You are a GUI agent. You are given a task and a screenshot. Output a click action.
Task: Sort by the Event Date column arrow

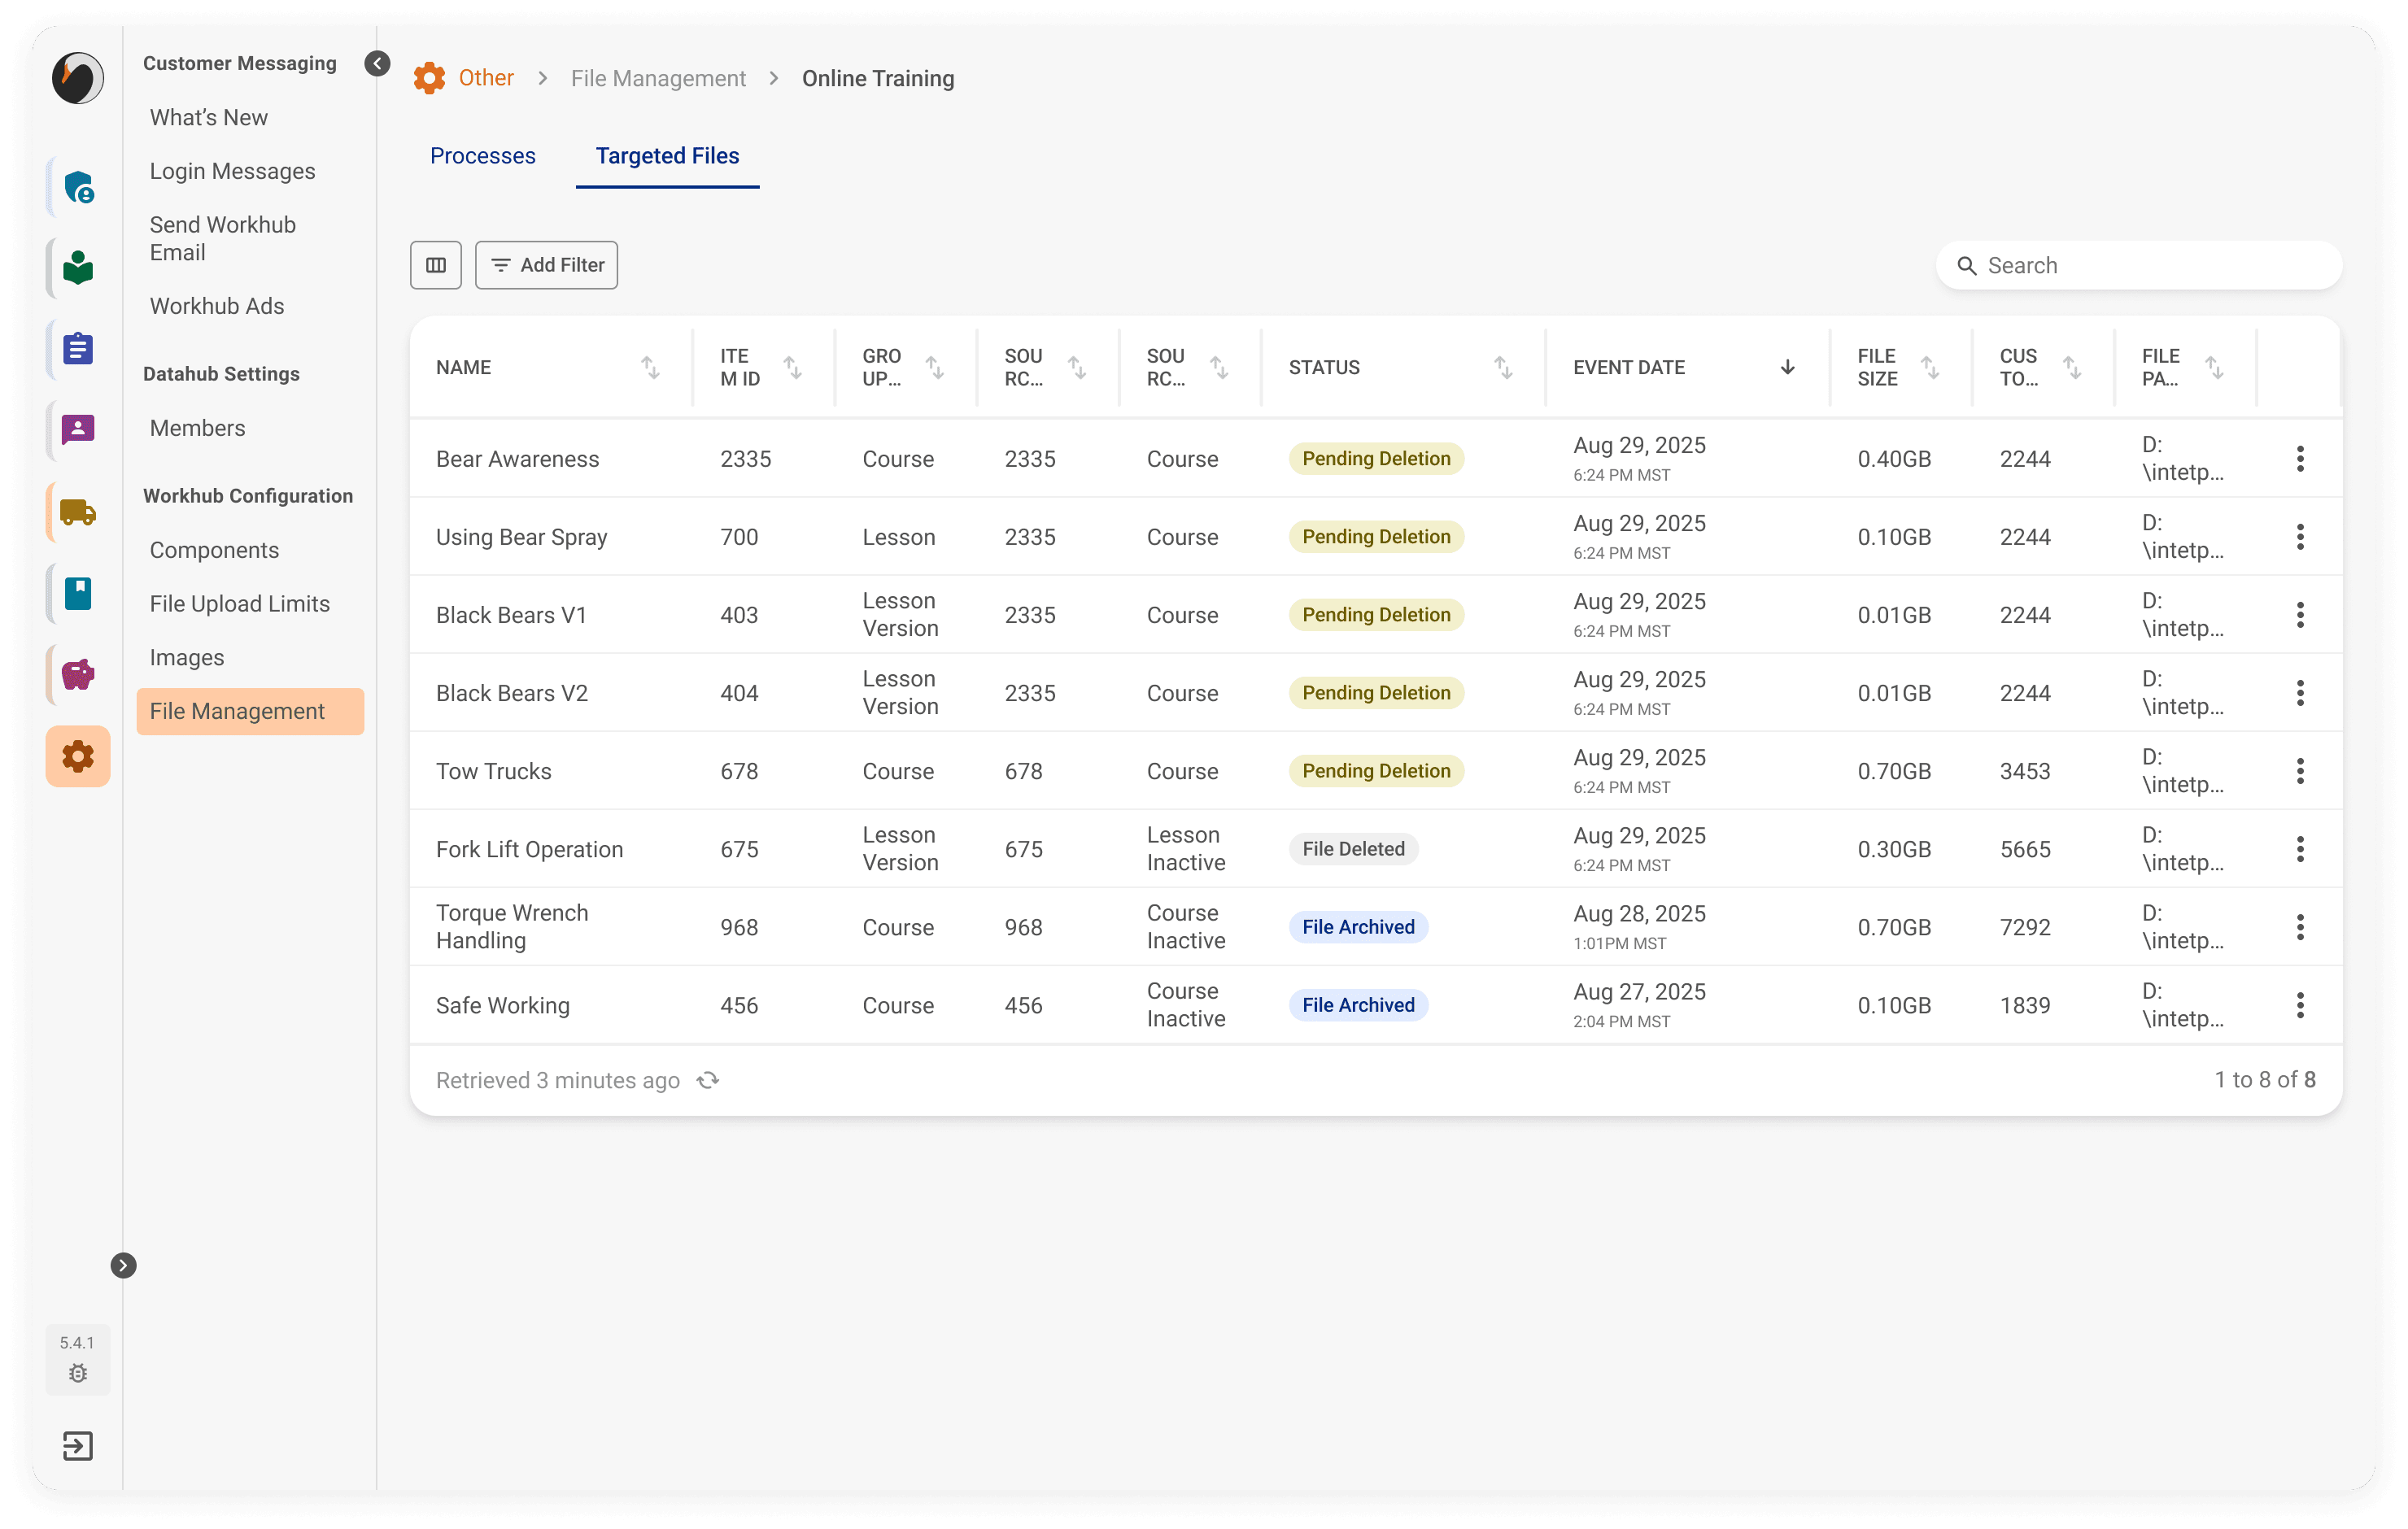pos(1787,367)
